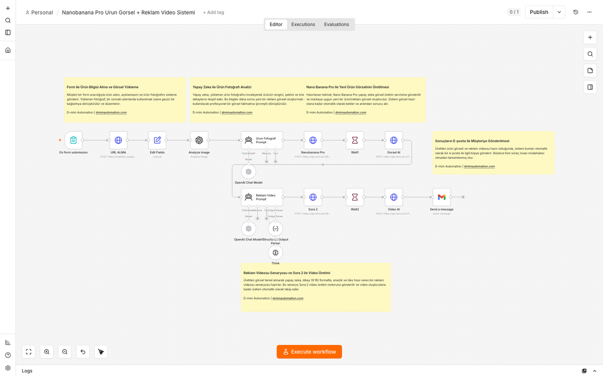Click the Wait2 hourglass node
603x377 pixels.
click(x=355, y=197)
